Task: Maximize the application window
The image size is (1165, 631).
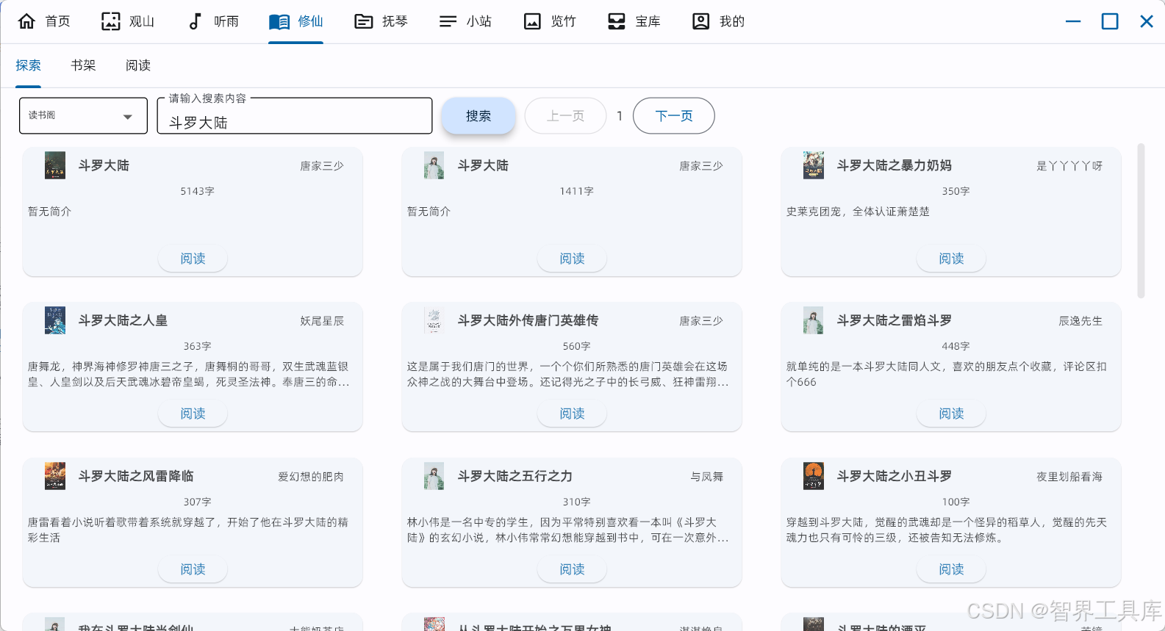Action: pos(1110,21)
